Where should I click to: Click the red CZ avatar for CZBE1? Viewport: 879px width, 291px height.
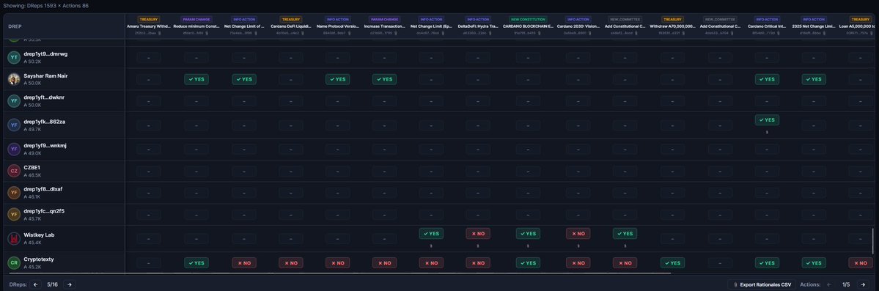14,171
